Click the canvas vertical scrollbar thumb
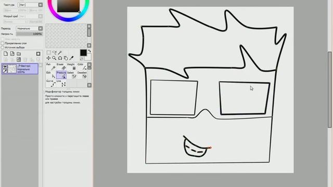Screen dimensions: 333x187 click(330, 89)
